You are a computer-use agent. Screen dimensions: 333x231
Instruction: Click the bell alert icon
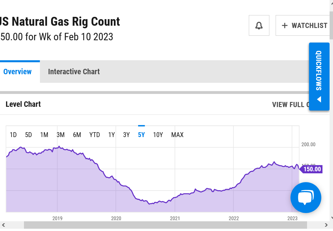[x=259, y=25]
